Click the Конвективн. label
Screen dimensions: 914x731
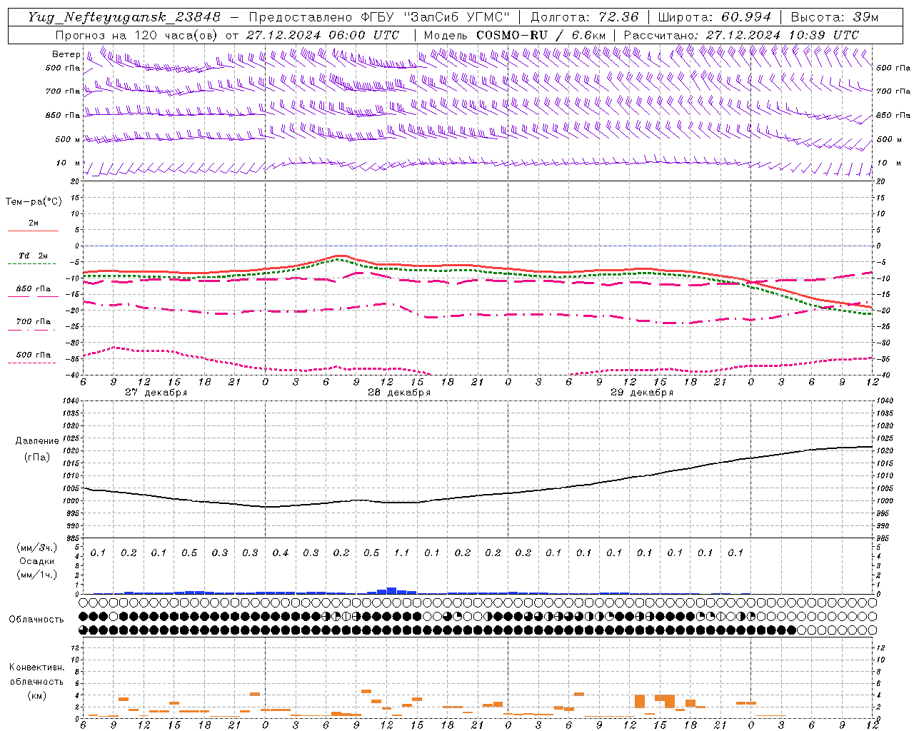click(x=36, y=667)
